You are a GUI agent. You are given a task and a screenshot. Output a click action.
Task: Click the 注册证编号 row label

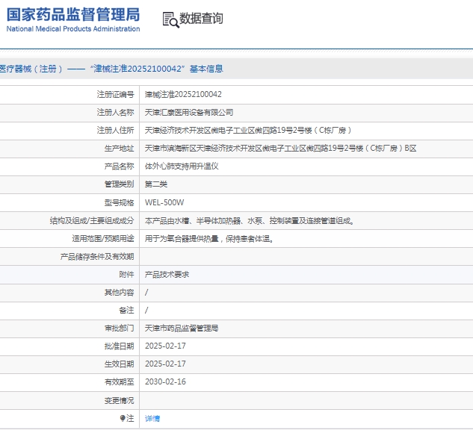point(115,94)
